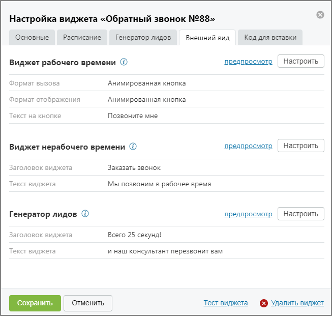Click Настроить for Виджет рабочего времени
Viewport: 332px width, 316px height.
(x=301, y=61)
